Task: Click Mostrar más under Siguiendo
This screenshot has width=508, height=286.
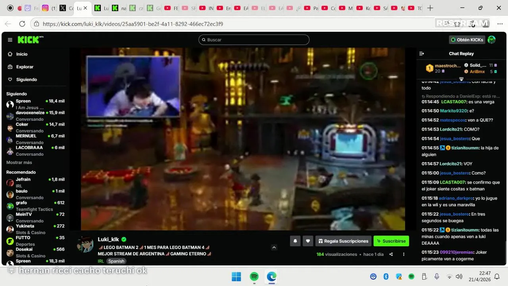Action: (x=19, y=162)
